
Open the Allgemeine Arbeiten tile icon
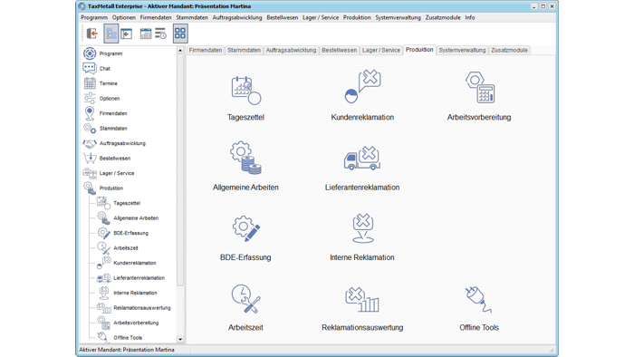point(245,158)
